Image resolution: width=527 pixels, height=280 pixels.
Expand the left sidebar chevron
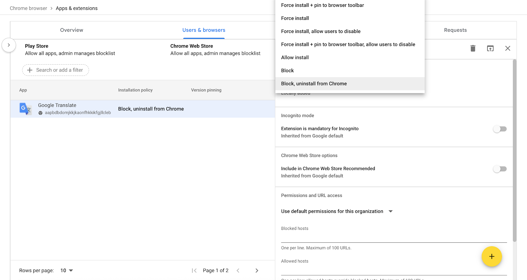click(9, 45)
